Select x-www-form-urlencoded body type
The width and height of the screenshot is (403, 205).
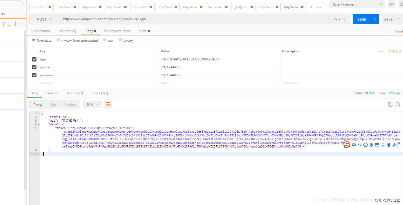pos(58,40)
